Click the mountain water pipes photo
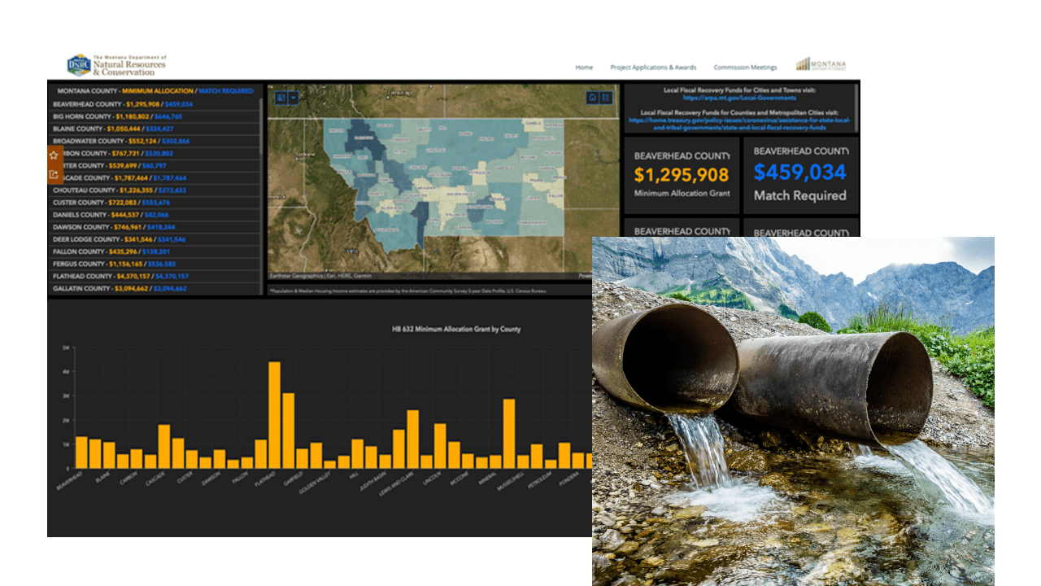Viewport: 1041px width, 586px height. (793, 411)
